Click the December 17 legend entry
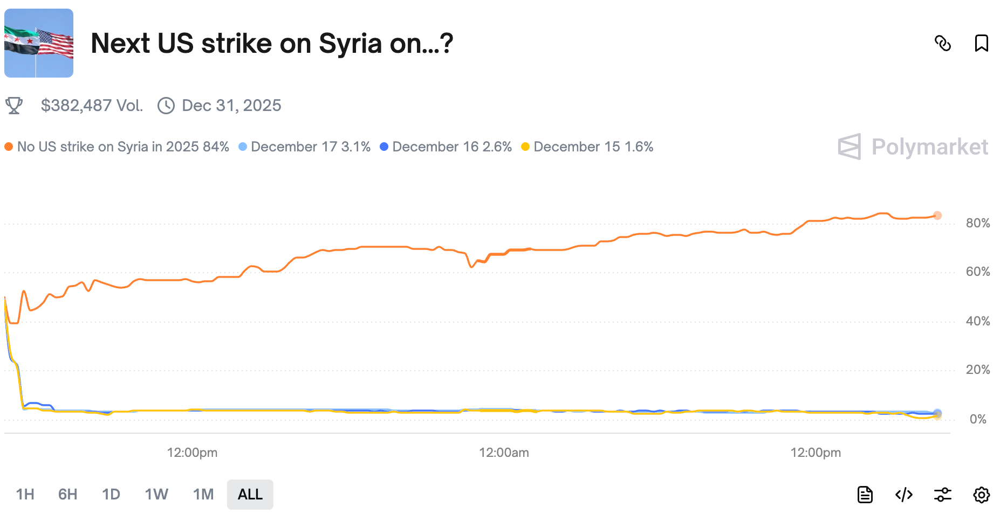Image resolution: width=1000 pixels, height=514 pixels. 304,147
